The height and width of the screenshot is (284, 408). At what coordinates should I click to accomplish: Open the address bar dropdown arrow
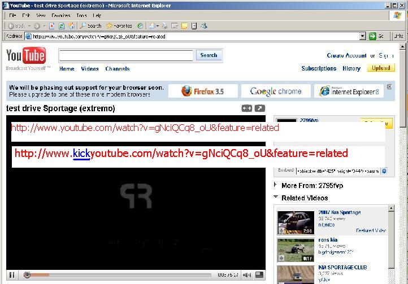click(x=362, y=36)
